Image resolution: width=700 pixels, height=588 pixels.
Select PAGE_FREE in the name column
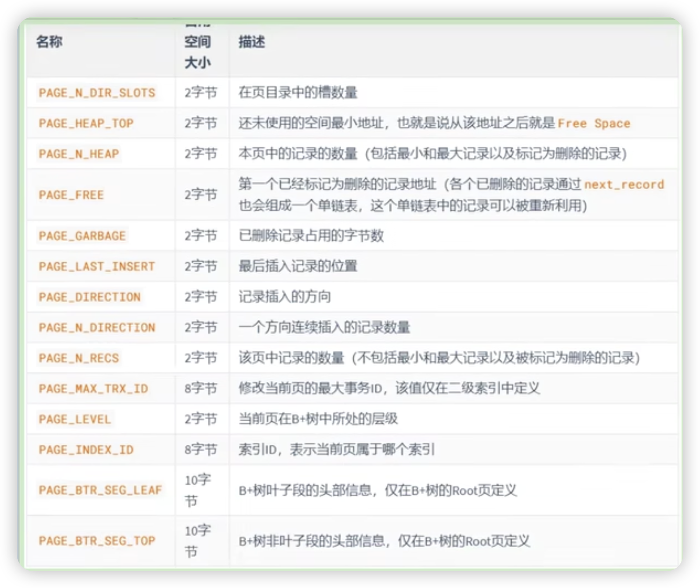click(71, 195)
